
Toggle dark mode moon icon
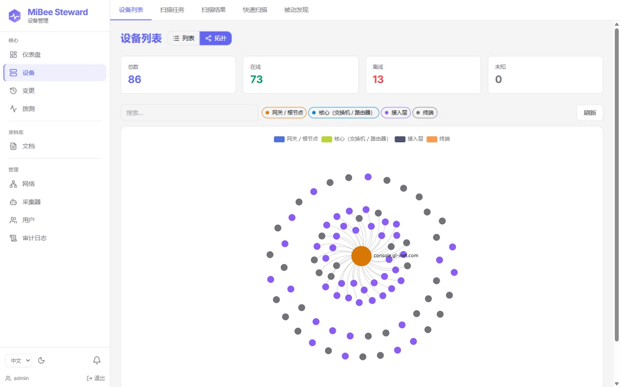coord(41,360)
